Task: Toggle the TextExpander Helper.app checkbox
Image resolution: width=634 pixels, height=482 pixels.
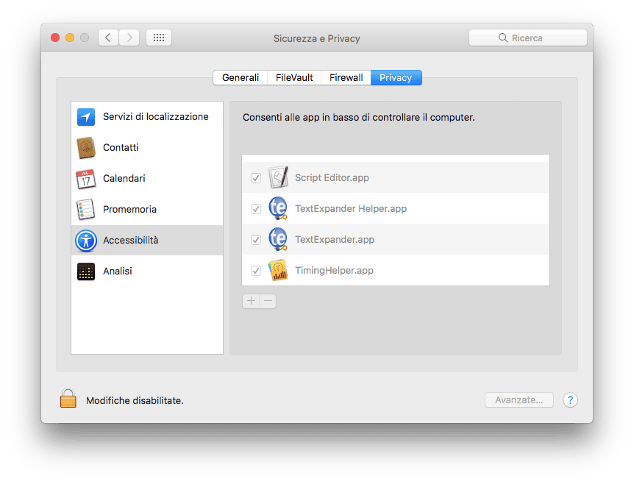Action: [x=256, y=209]
